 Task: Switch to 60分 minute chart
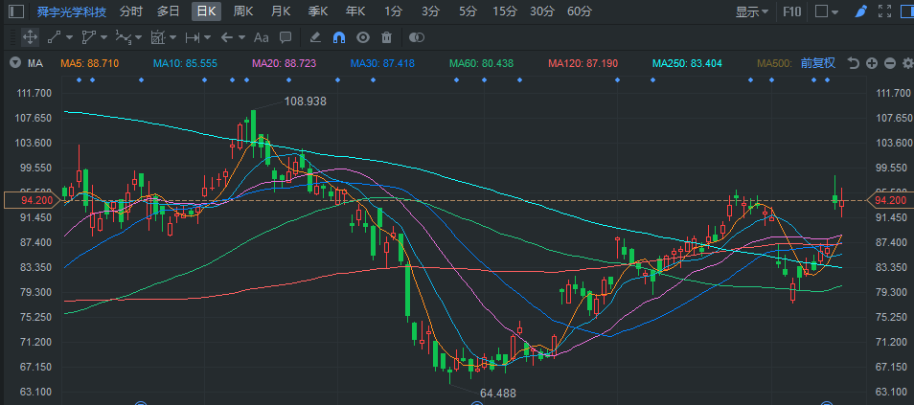point(580,11)
